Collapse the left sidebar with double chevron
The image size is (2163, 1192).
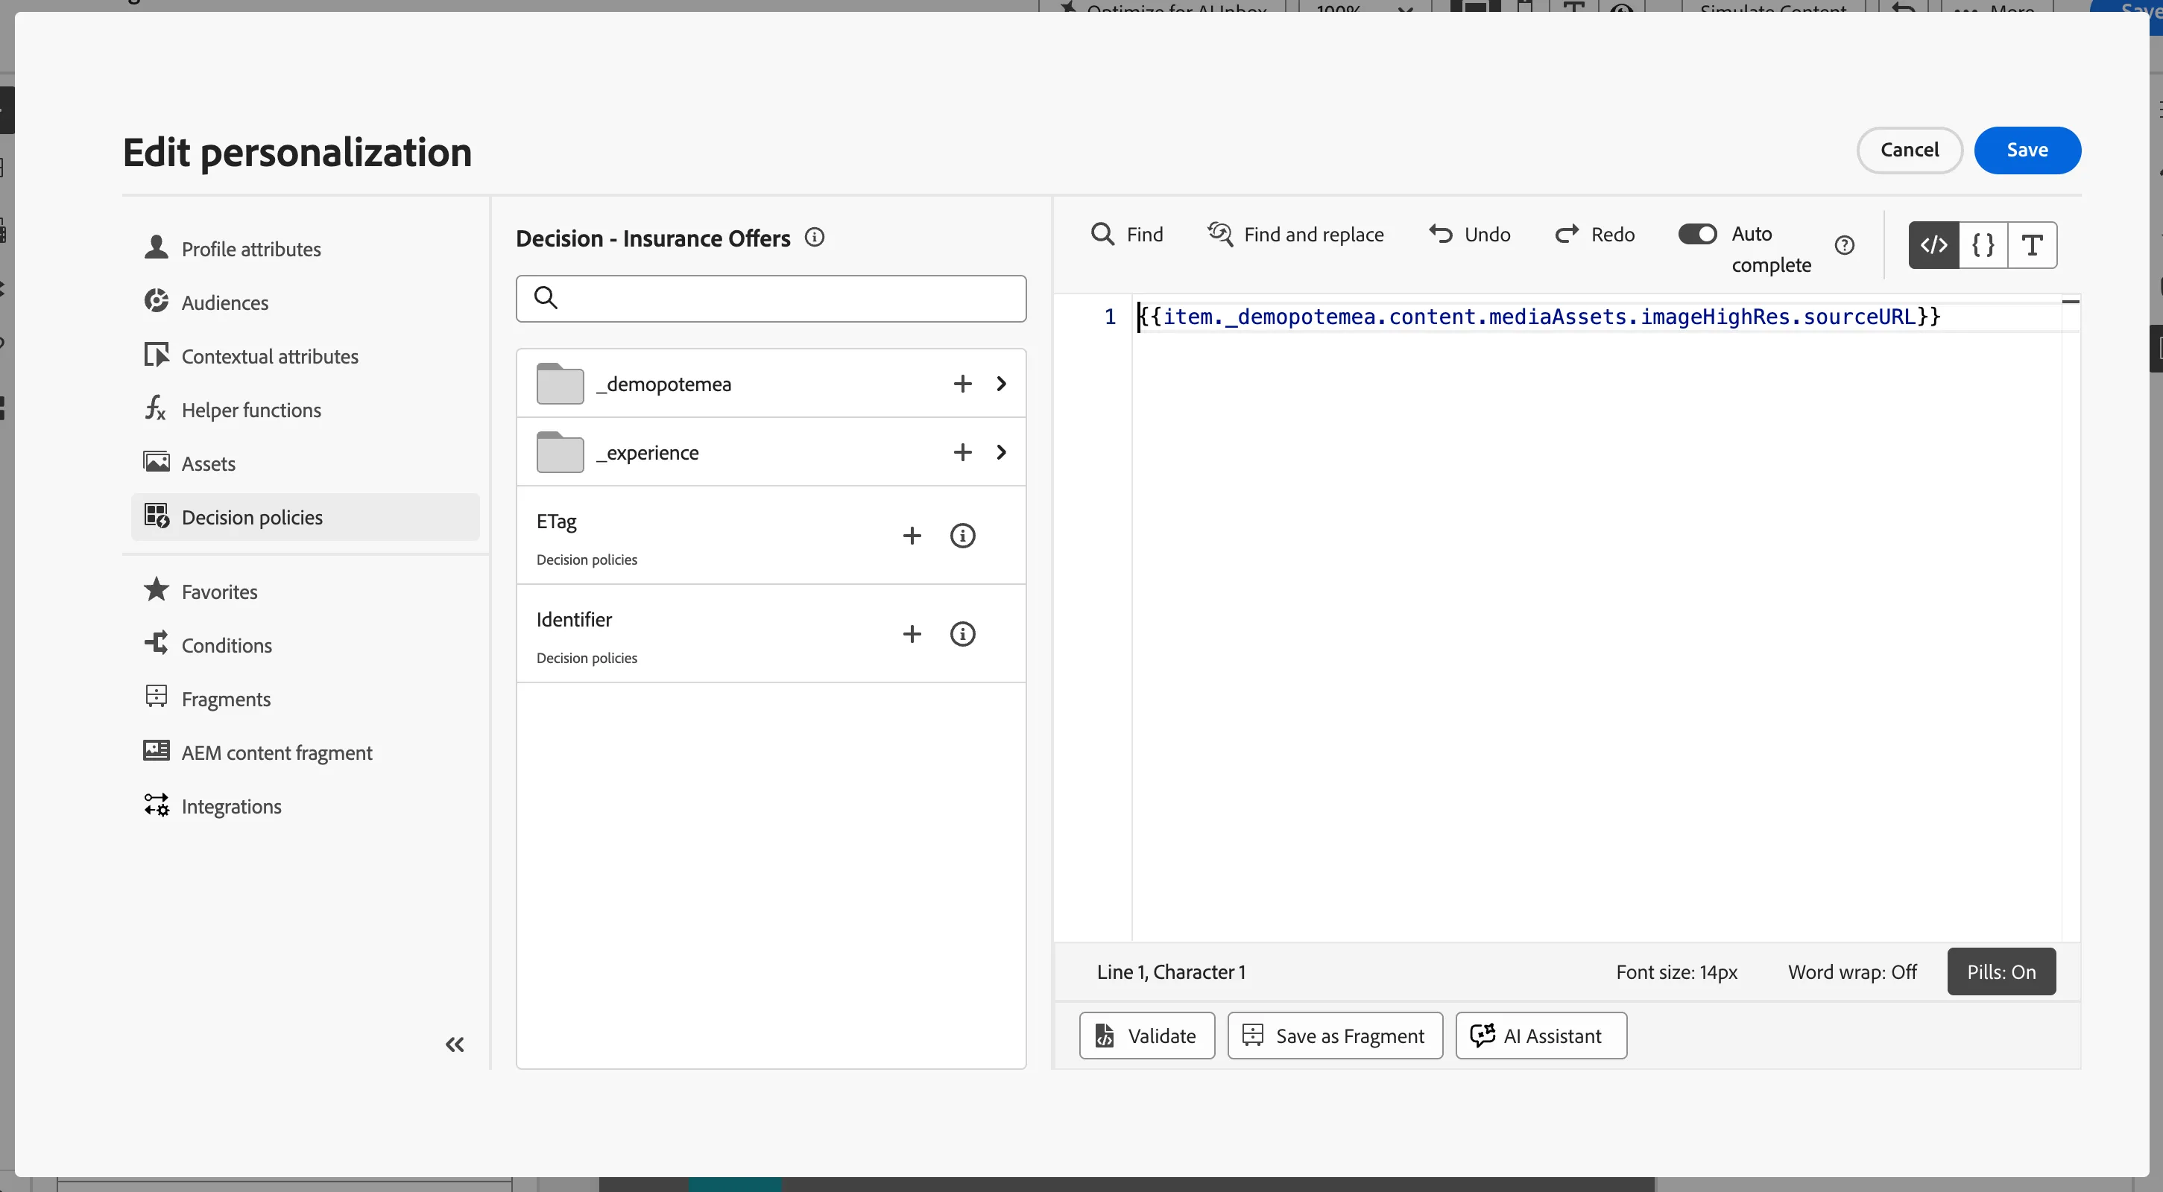[x=454, y=1044]
